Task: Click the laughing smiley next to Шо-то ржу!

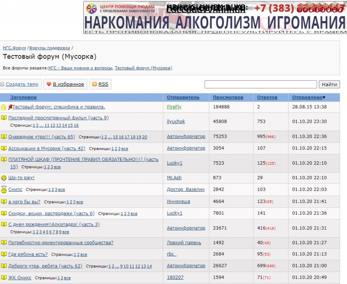Action: click(3, 178)
